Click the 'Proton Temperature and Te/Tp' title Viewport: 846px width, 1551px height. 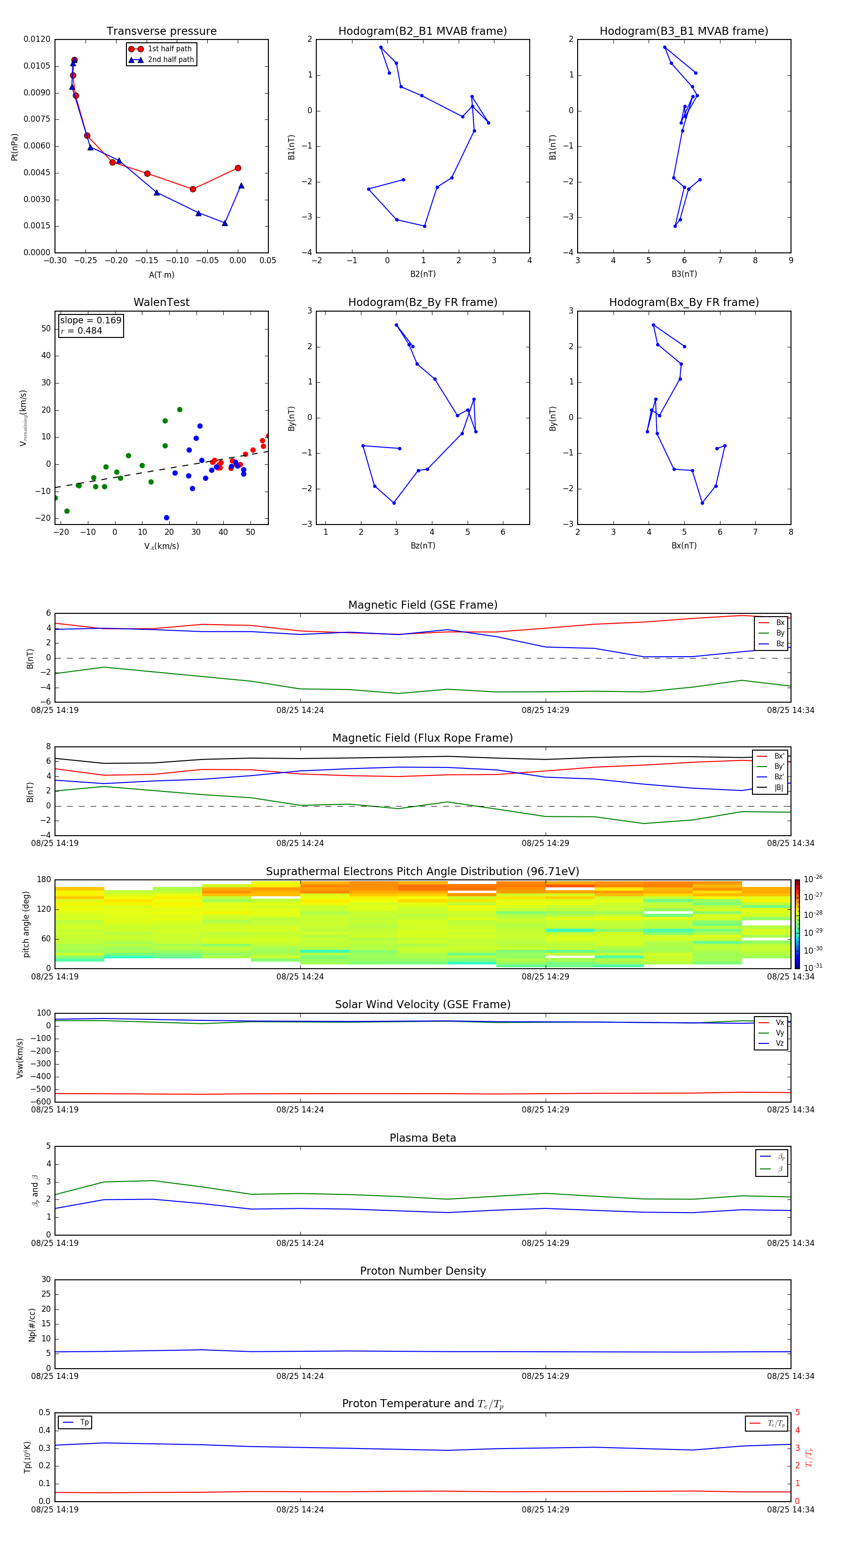tap(423, 1404)
